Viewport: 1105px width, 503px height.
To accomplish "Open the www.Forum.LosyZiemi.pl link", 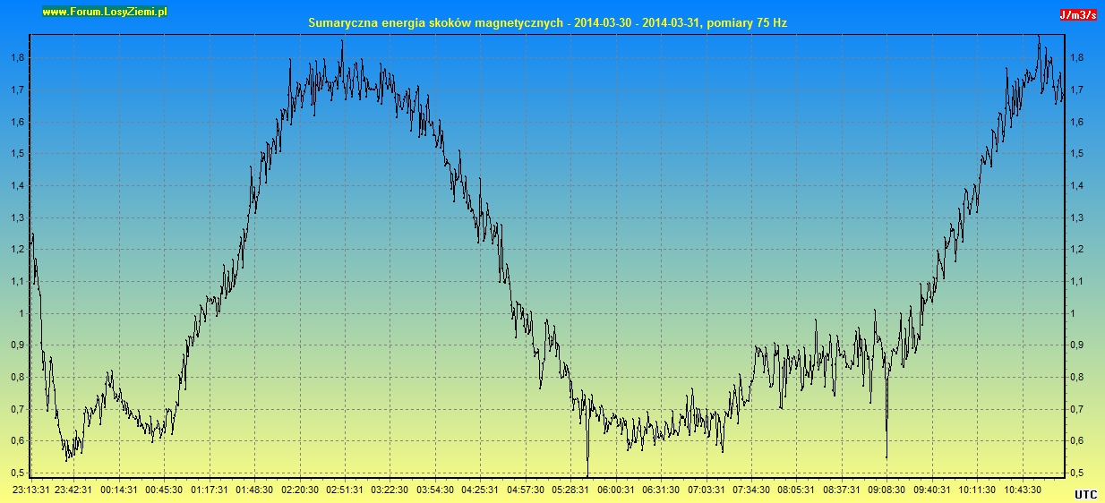I will pos(105,12).
